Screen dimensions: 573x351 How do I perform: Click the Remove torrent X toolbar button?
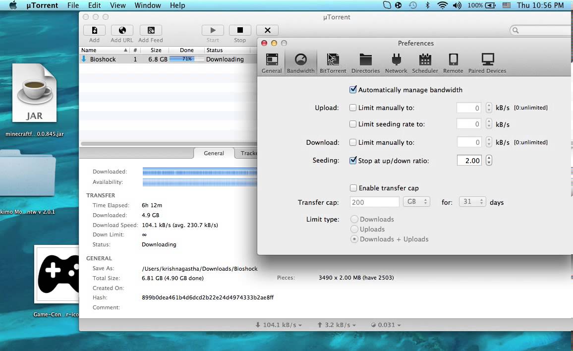(x=268, y=30)
